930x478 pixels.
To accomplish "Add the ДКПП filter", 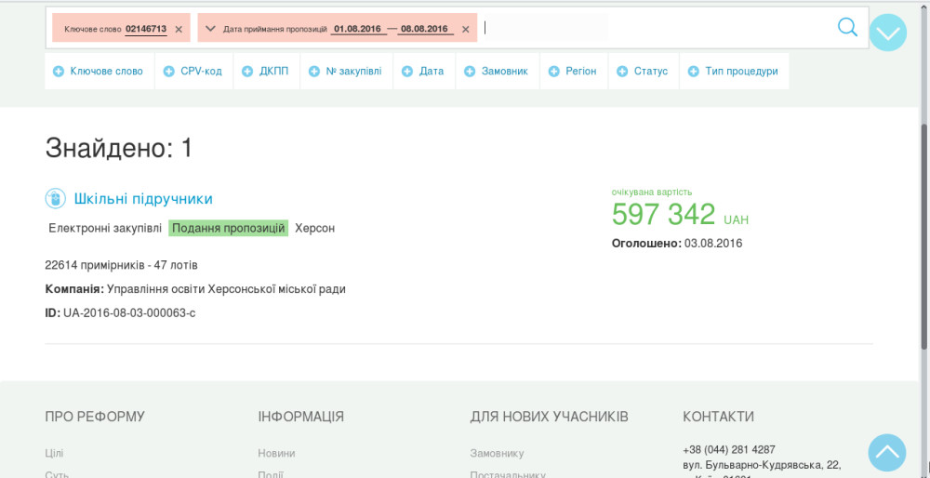I will (266, 72).
